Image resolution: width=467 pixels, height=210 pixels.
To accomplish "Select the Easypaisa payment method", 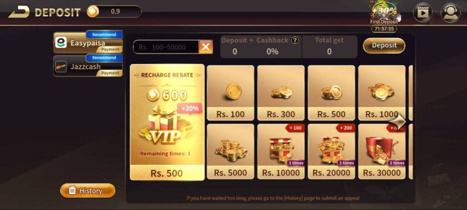I will pos(88,42).
